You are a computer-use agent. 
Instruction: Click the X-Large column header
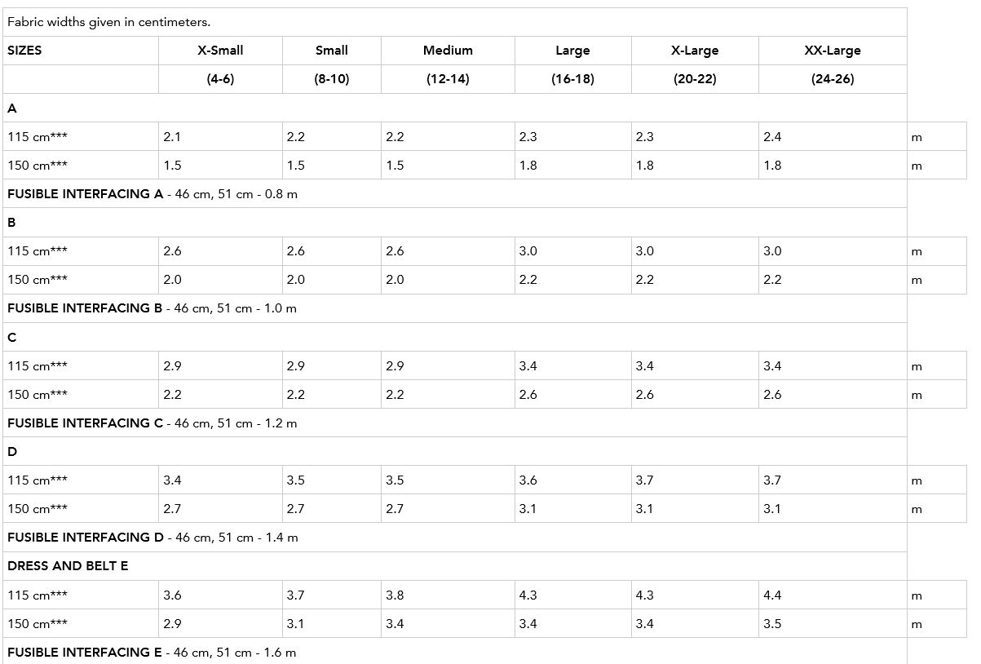click(695, 51)
